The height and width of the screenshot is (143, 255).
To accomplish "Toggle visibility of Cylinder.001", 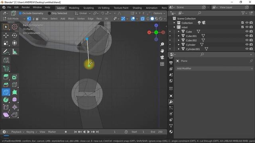I will 247,49.
